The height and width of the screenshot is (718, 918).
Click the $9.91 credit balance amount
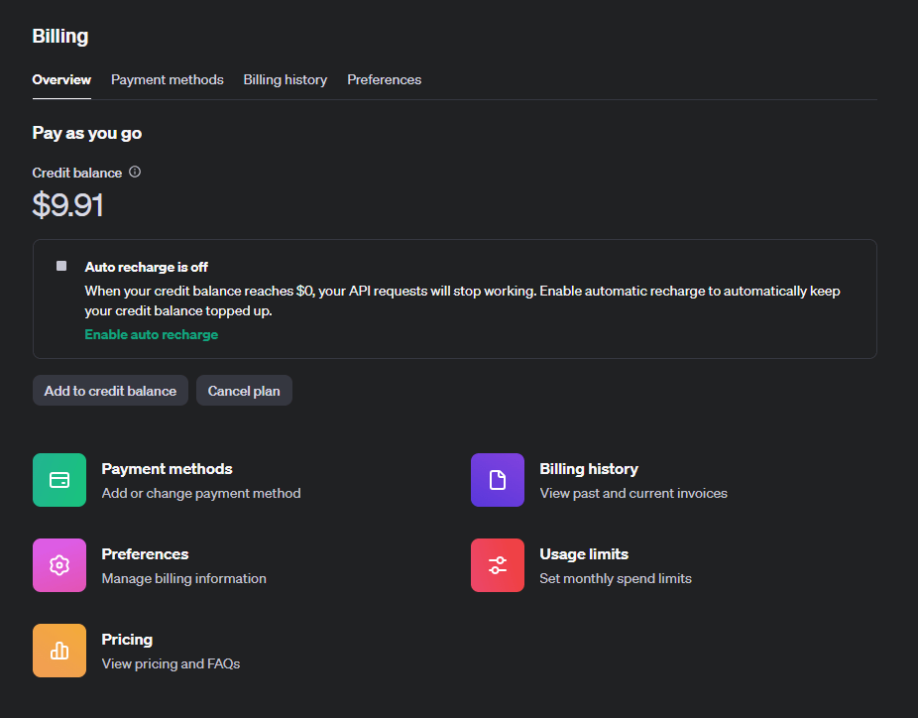click(68, 205)
